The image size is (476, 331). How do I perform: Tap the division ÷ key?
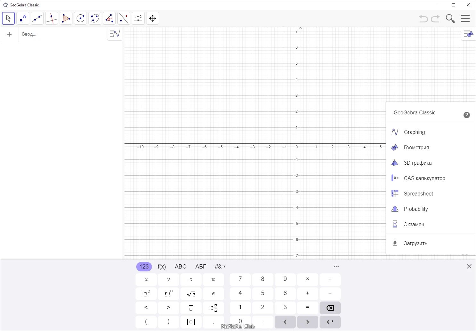tap(330, 279)
